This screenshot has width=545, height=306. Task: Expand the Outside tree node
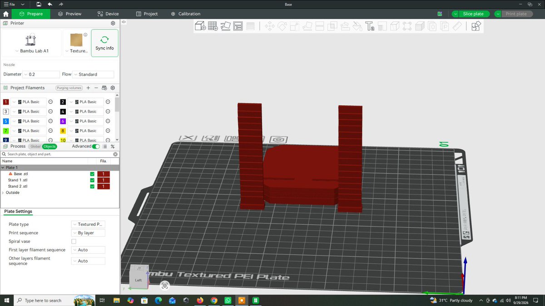click(3, 193)
